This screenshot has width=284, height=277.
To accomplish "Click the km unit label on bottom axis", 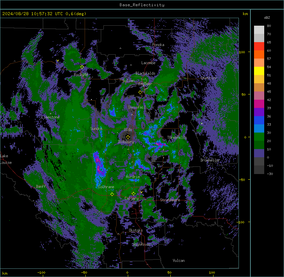I will click(x=5, y=273).
